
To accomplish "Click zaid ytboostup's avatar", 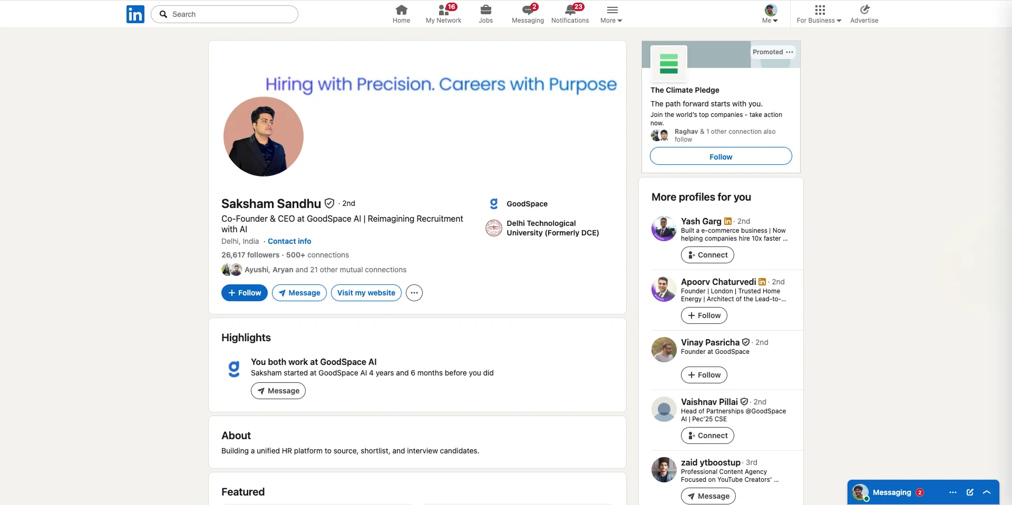I will 664,470.
